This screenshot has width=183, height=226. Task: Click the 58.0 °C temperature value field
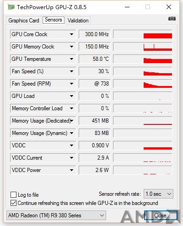point(94,59)
